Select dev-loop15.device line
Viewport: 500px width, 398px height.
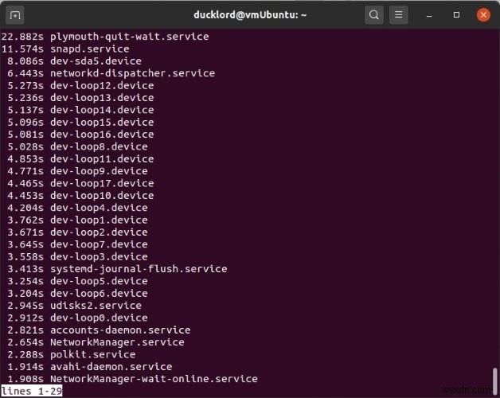point(80,122)
